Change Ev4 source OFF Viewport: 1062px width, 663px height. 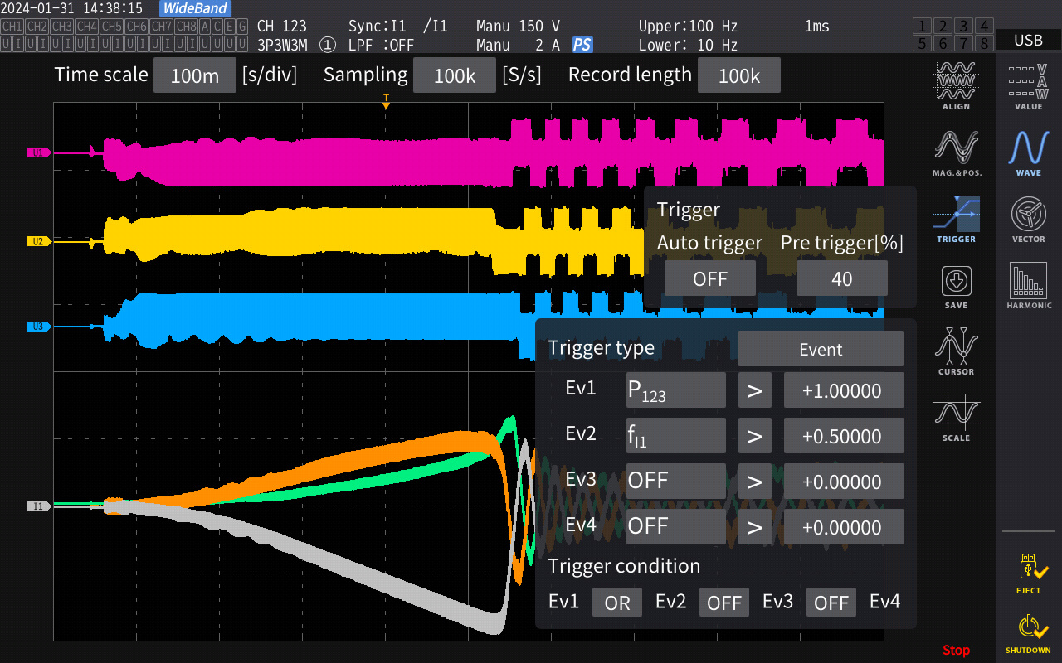tap(676, 526)
